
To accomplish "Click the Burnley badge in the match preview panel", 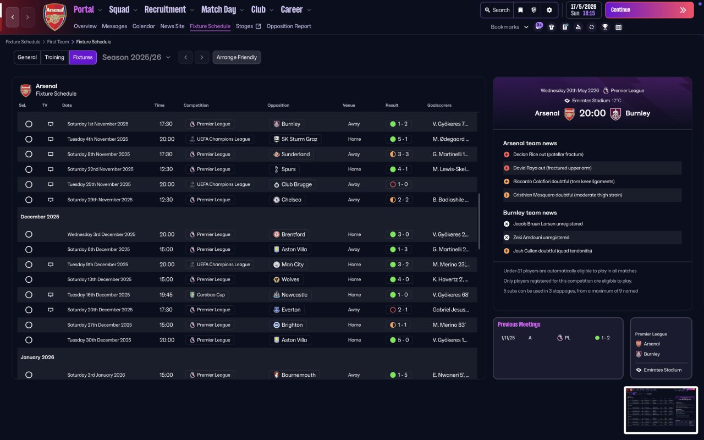I will pyautogui.click(x=615, y=113).
